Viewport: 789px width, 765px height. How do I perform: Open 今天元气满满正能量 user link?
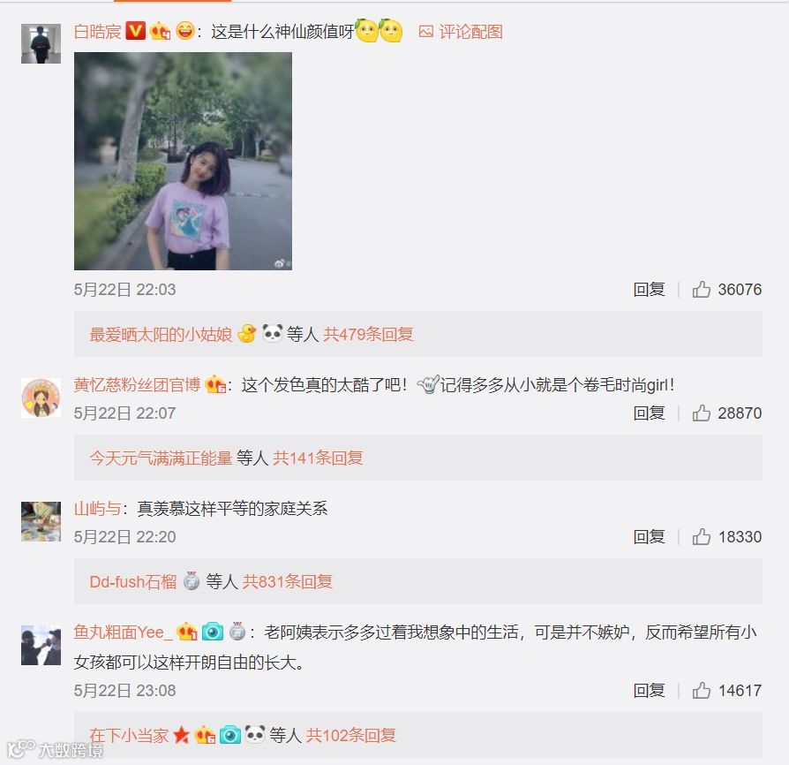161,458
